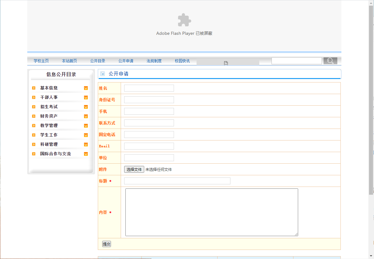Screen dimensions: 374x259
Task: Click the page vertical scrollbar
Action: pos(371,100)
